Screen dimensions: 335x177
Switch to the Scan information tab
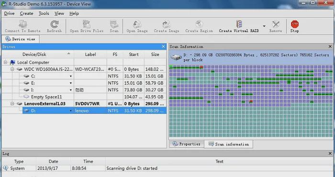[x=229, y=144]
